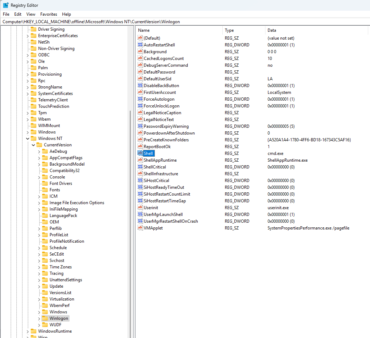The width and height of the screenshot is (370, 338).
Task: Select the VersionsList key
Action: 60,292
